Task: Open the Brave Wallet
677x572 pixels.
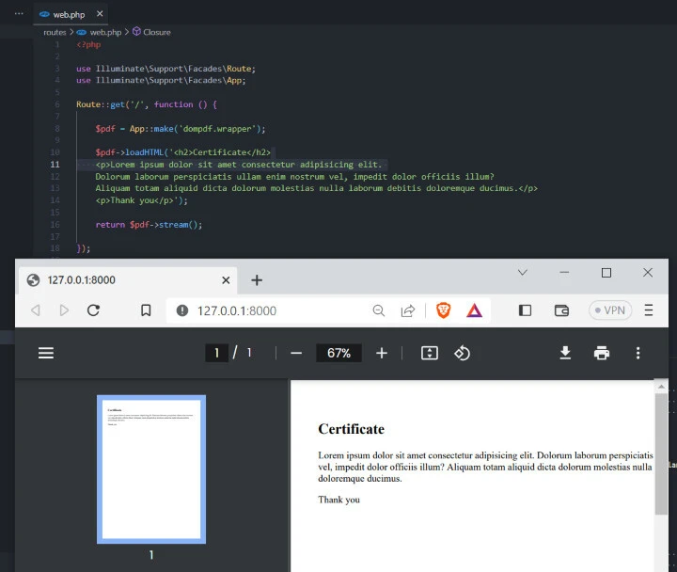Action: 562,310
